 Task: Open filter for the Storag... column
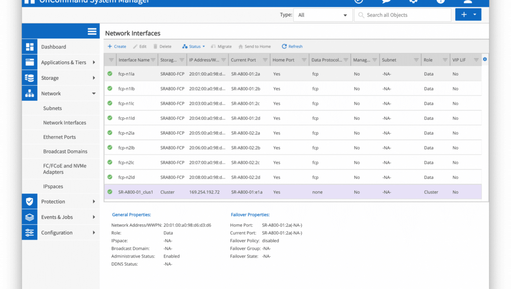click(x=182, y=60)
